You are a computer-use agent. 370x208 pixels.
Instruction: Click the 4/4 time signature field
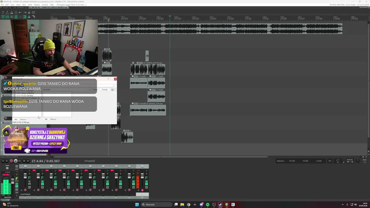(x=330, y=161)
